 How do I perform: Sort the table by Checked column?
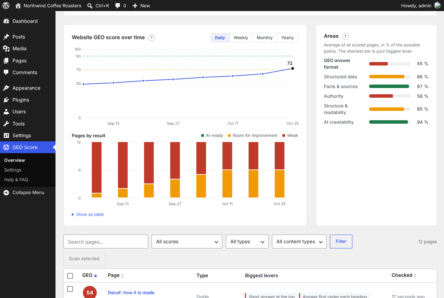(404, 275)
